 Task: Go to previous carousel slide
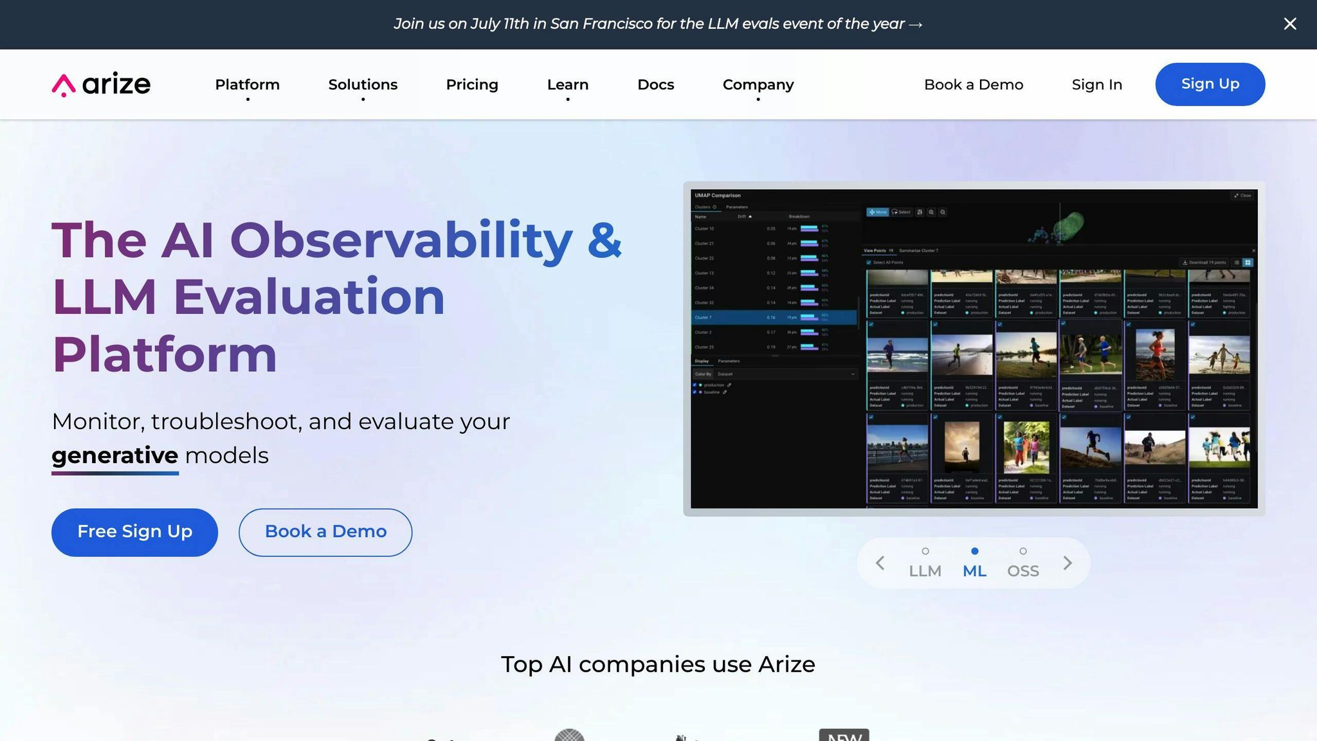(x=880, y=563)
